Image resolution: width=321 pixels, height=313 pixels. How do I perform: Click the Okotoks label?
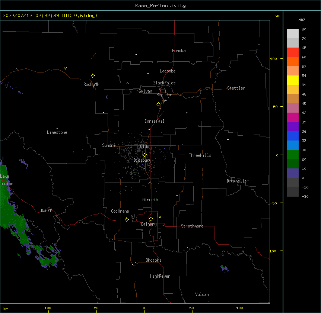pos(153,260)
